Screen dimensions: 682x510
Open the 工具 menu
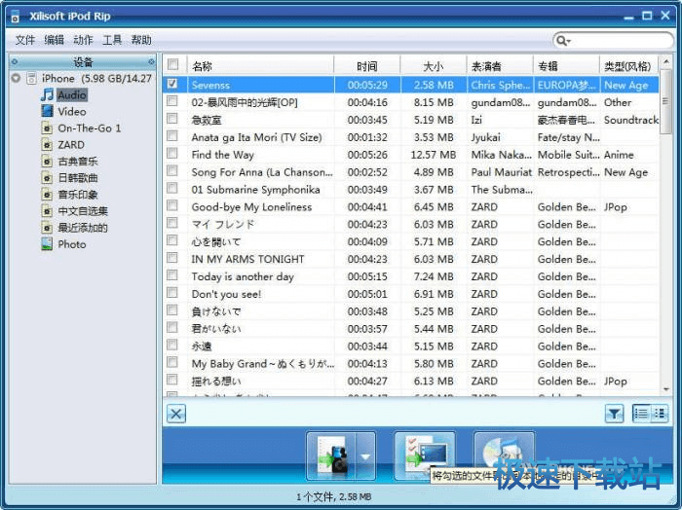(112, 40)
